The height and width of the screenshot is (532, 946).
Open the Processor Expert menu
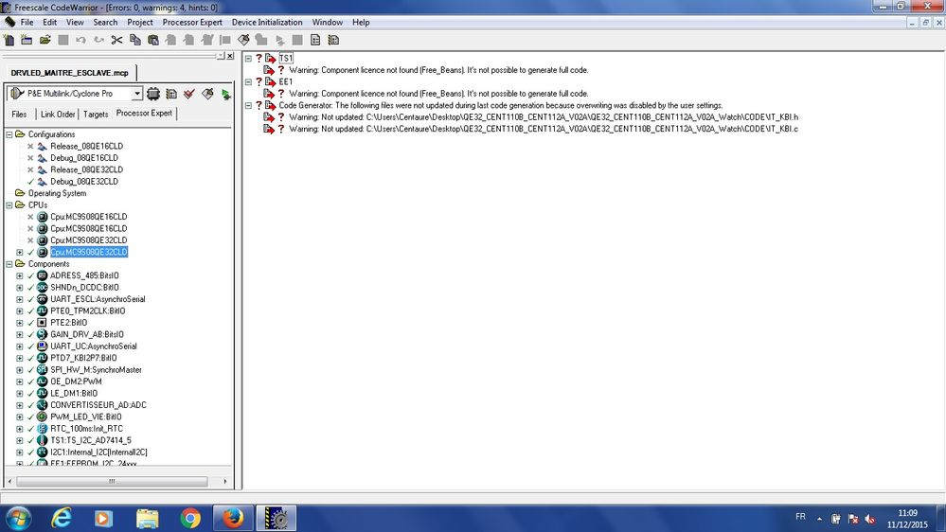click(192, 23)
